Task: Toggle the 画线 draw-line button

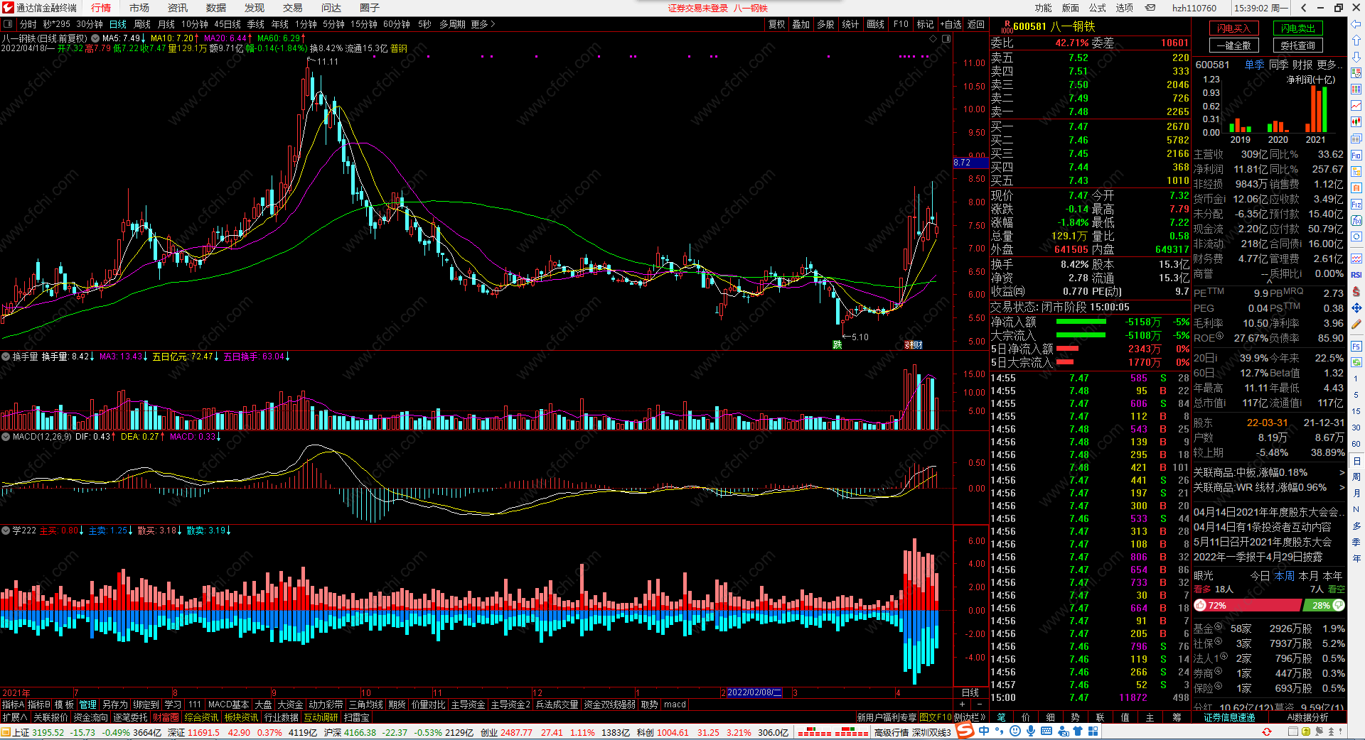Action: point(876,24)
